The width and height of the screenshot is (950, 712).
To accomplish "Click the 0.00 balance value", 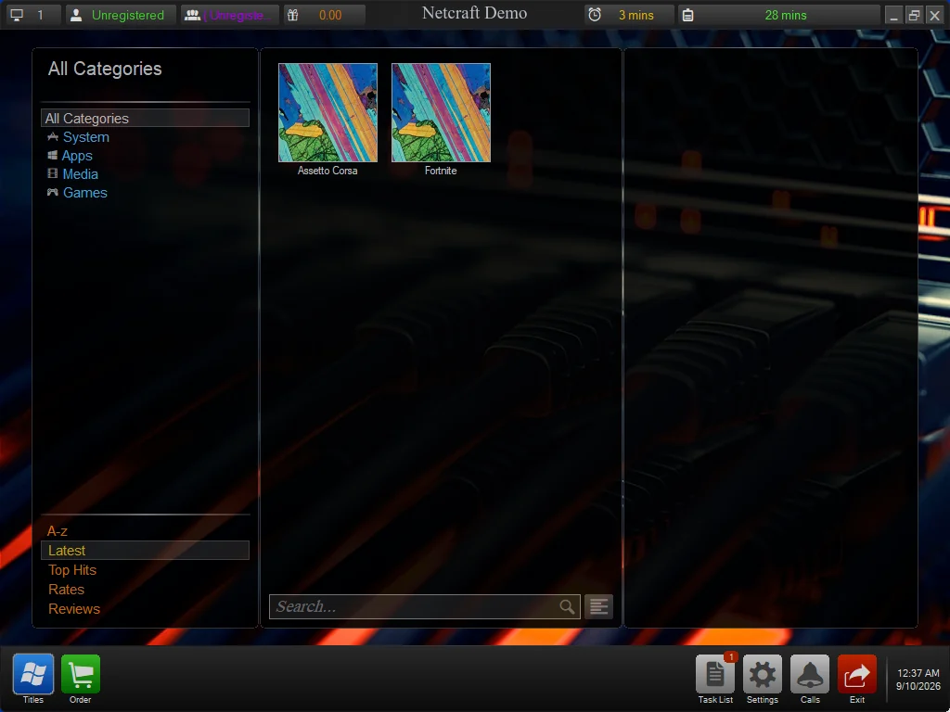I will click(x=330, y=15).
